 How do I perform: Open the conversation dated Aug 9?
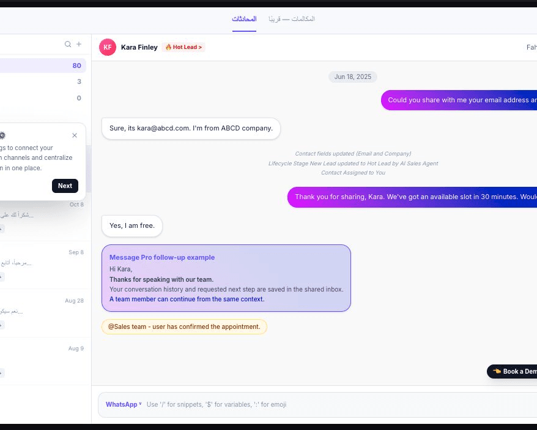click(x=45, y=361)
